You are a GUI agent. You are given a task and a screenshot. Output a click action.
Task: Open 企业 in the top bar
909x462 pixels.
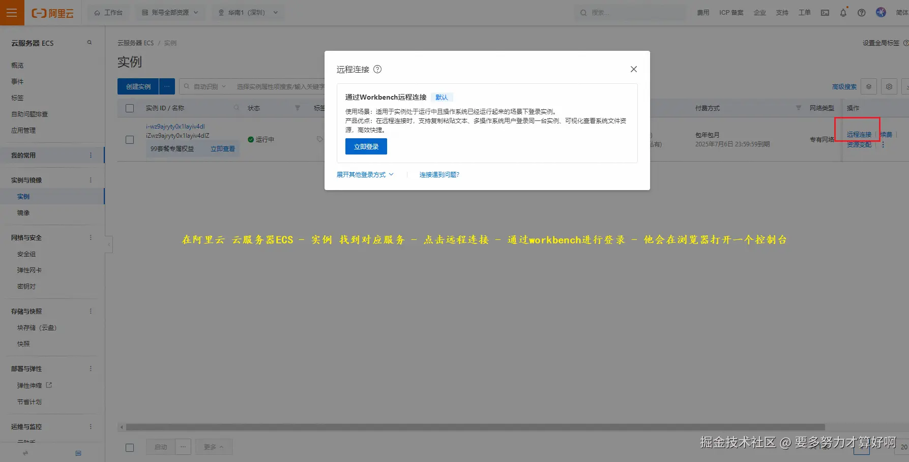click(x=760, y=13)
